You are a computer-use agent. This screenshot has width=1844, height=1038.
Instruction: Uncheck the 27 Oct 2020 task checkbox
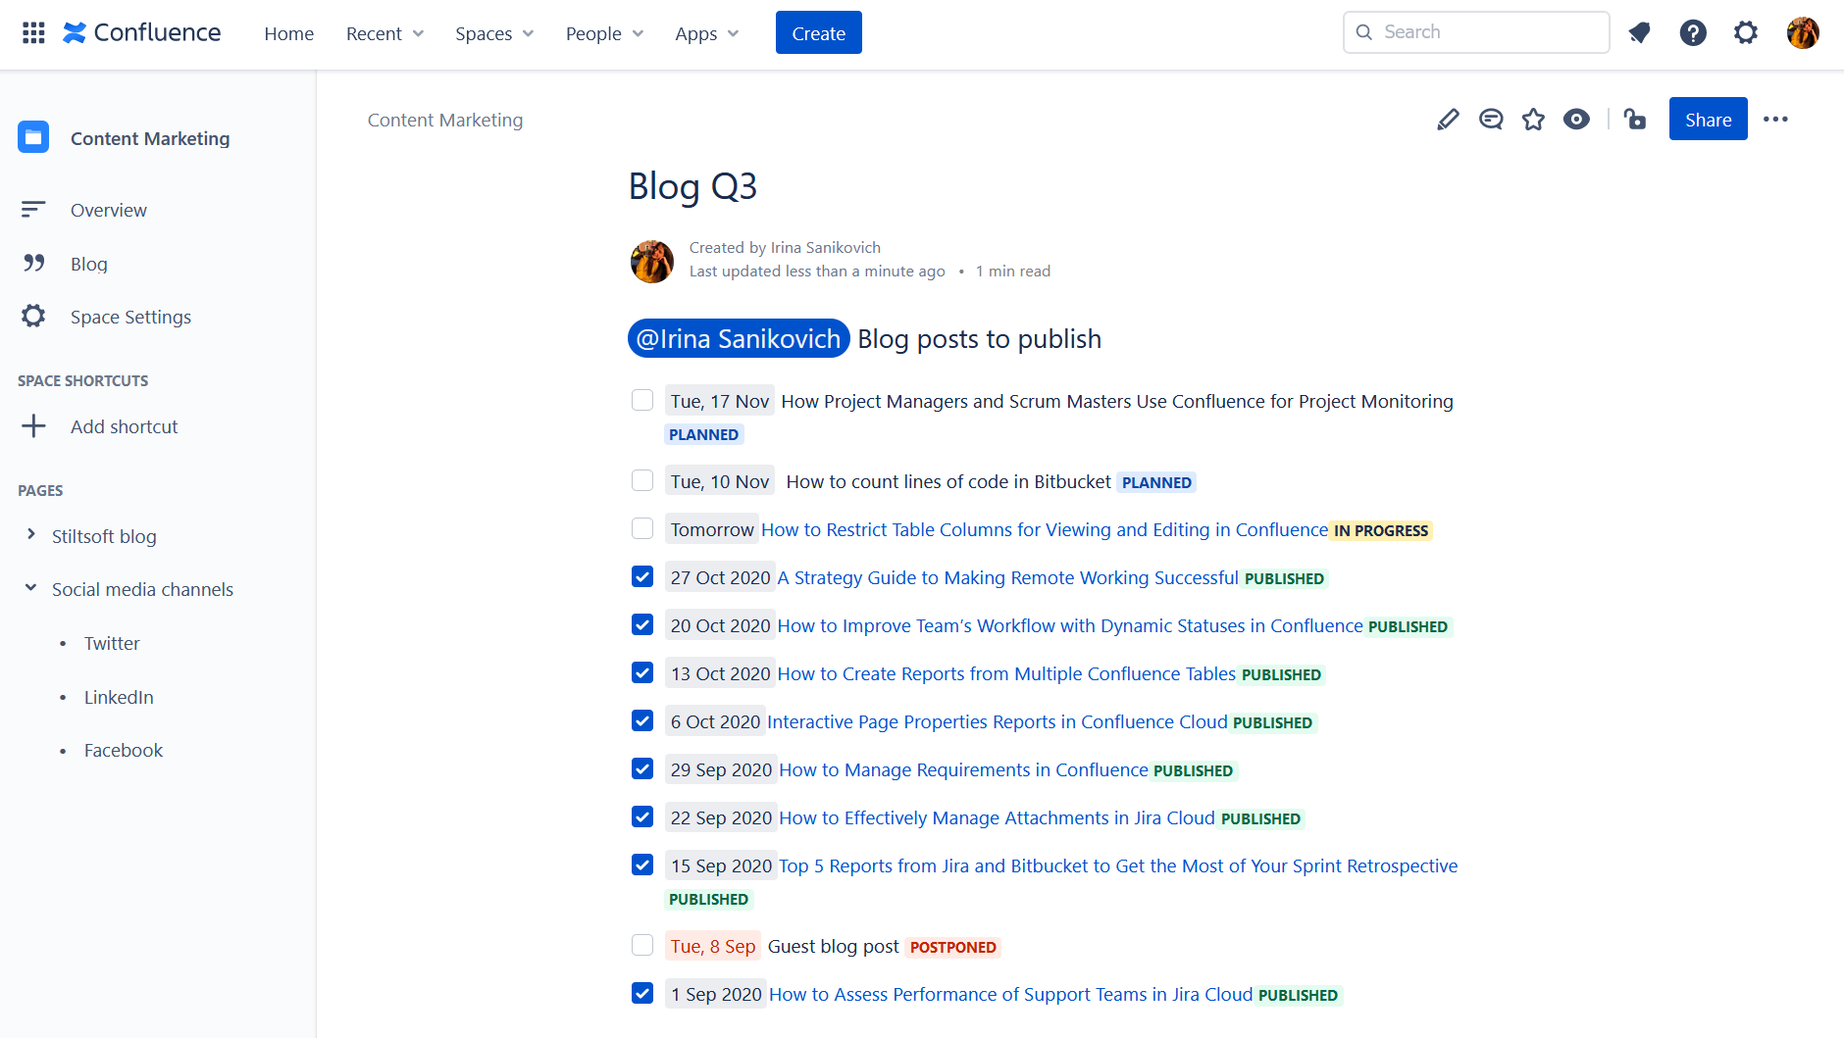[x=642, y=576]
